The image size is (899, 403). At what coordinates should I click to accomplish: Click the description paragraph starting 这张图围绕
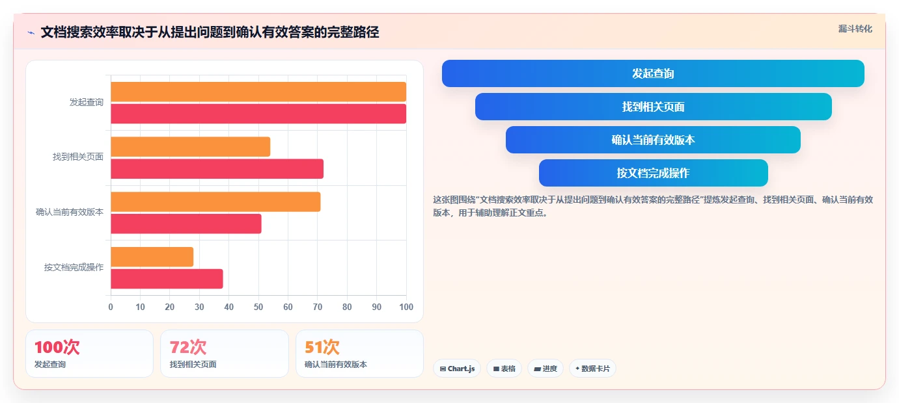(x=653, y=206)
